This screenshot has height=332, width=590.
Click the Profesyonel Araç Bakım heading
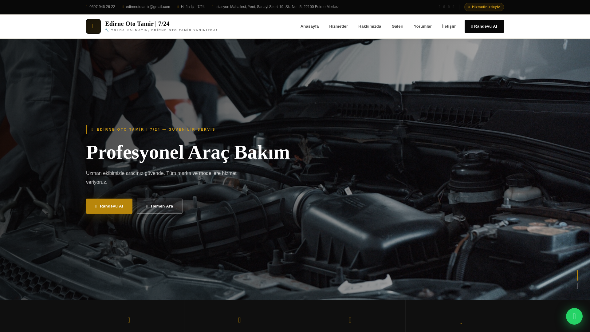click(x=188, y=152)
